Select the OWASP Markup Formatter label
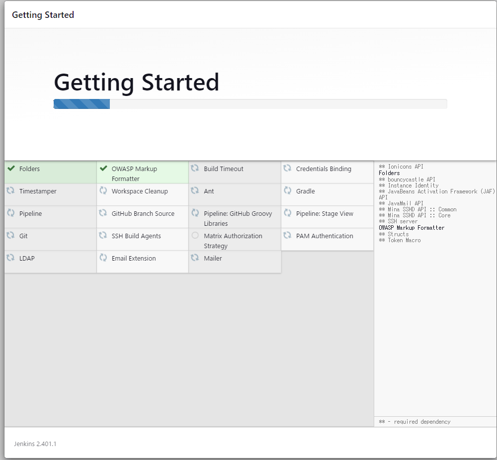 134,174
